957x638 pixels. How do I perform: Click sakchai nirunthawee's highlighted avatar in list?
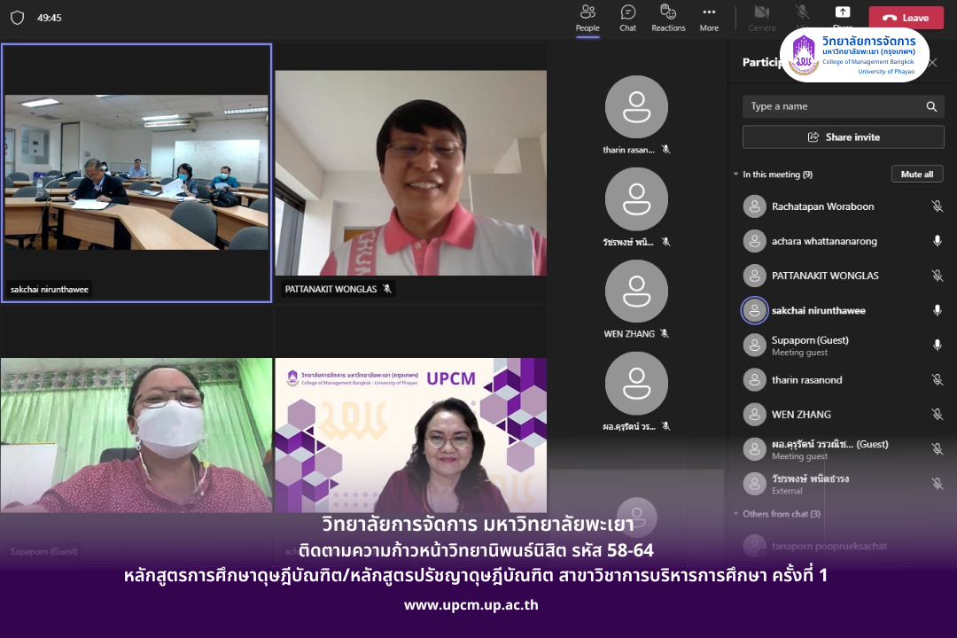point(754,310)
